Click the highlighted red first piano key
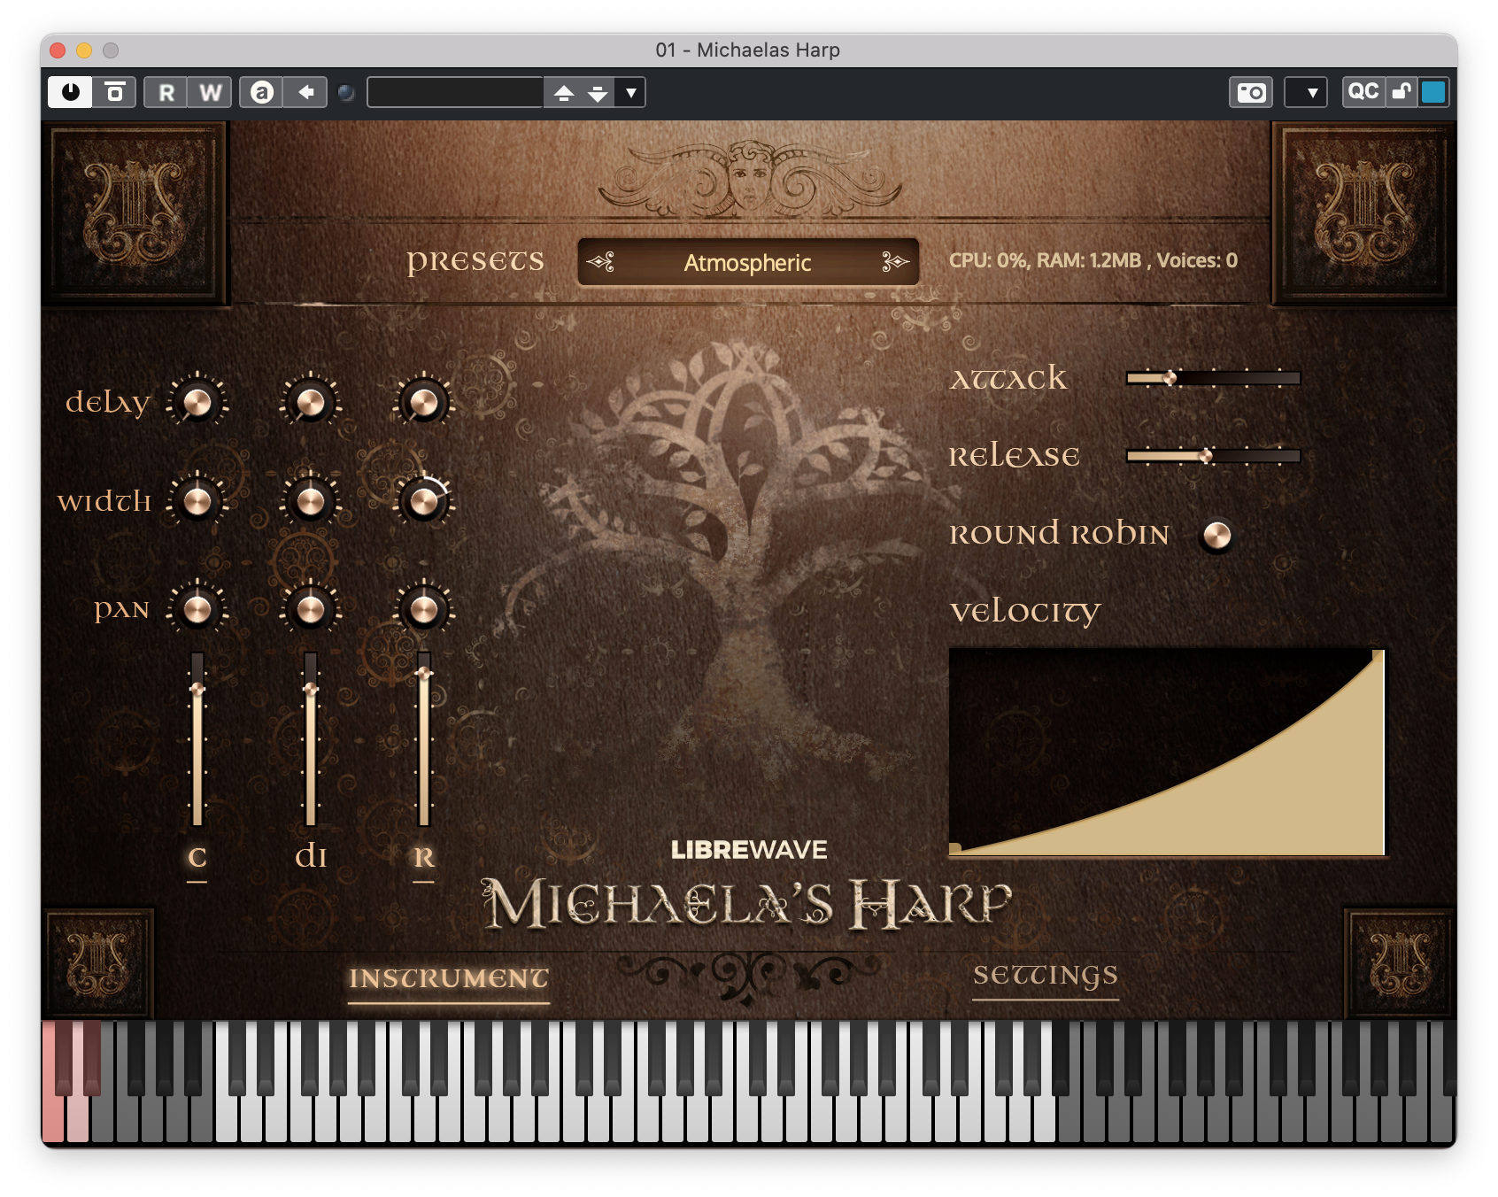 [51, 1116]
